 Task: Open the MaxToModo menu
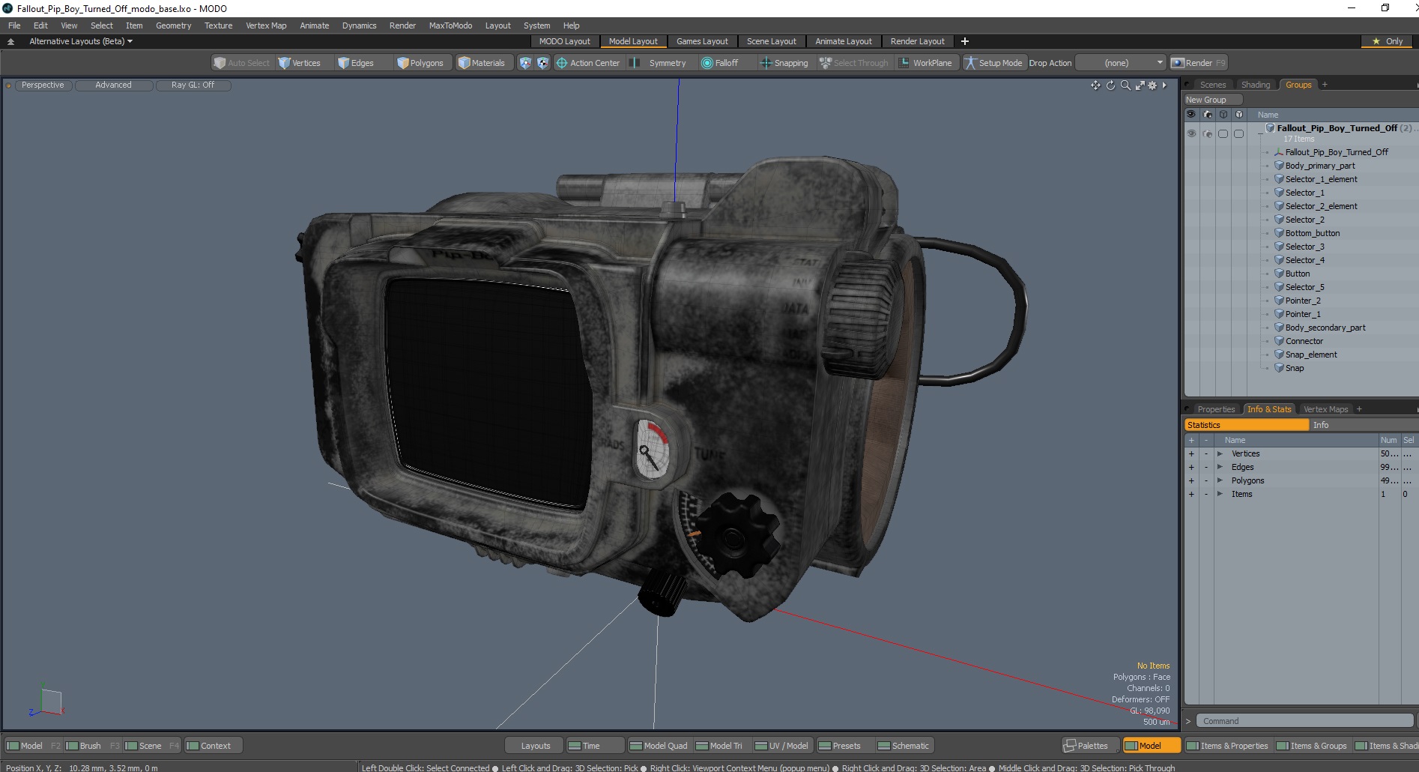click(x=450, y=25)
